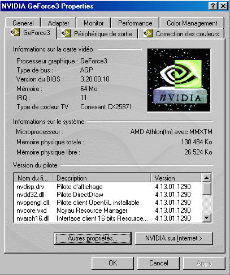Open the Color Management tab
Image resolution: width=230 pixels, height=275 pixels.
tap(192, 23)
